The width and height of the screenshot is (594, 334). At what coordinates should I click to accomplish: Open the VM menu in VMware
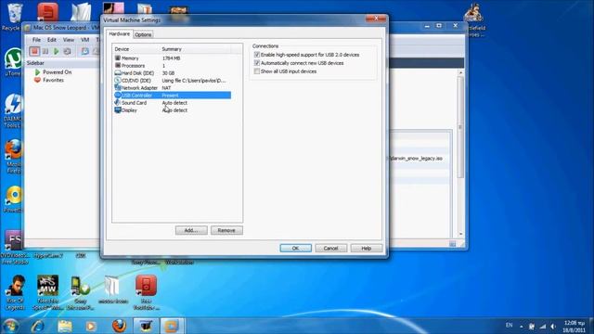coord(84,39)
